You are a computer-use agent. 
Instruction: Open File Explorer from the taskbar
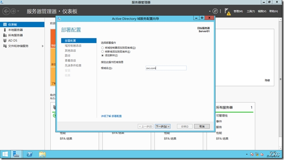tap(42, 154)
